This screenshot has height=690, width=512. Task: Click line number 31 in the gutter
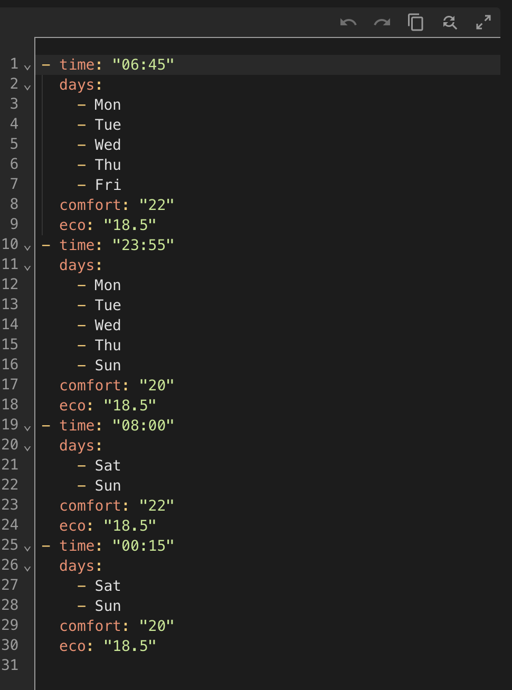(x=10, y=665)
